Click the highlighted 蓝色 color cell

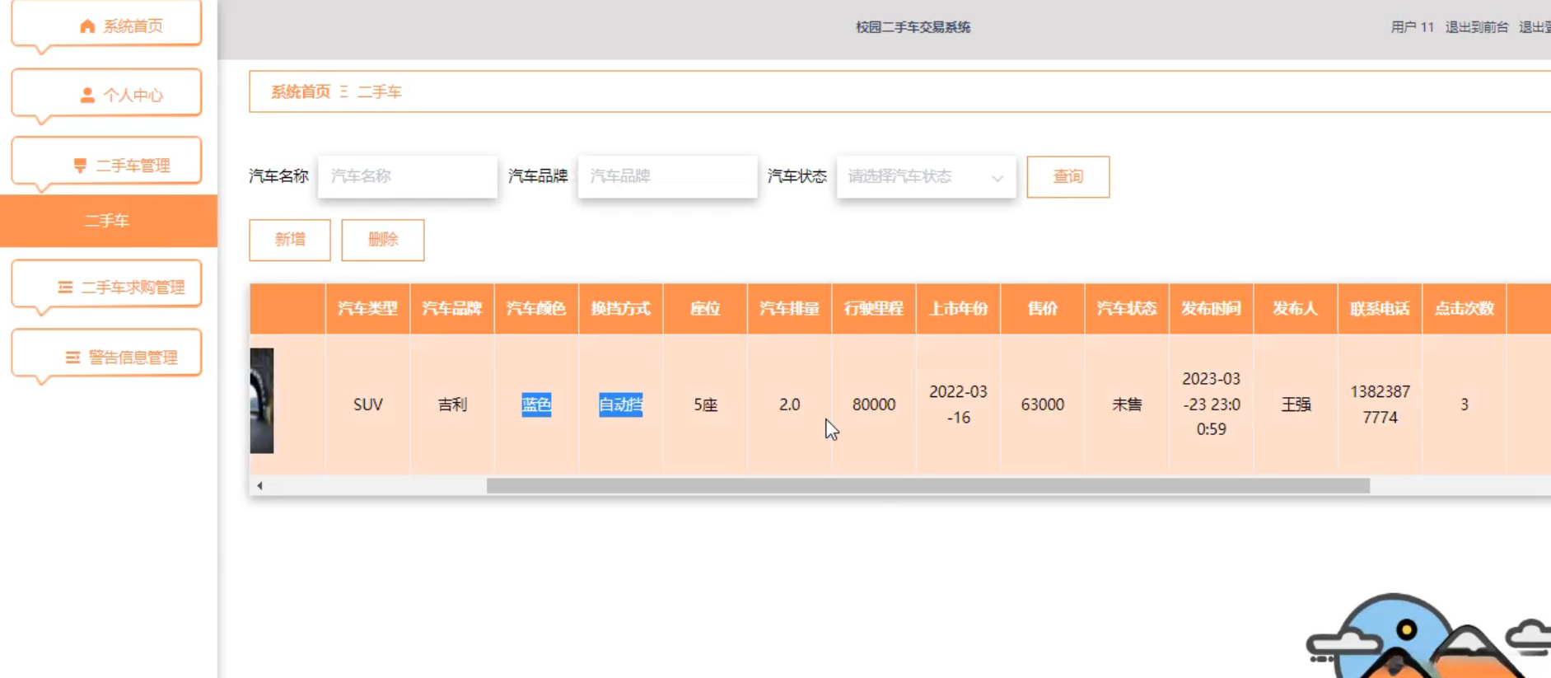click(536, 404)
